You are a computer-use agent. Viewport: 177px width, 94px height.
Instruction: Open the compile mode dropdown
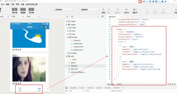[90, 10]
